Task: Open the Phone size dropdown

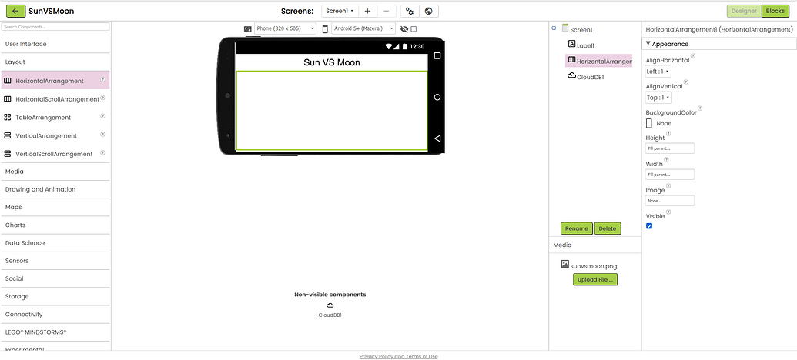Action: [285, 28]
